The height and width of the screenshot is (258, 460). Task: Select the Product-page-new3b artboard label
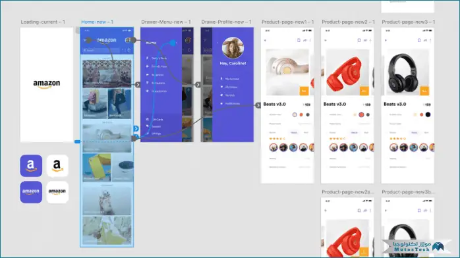coord(409,192)
